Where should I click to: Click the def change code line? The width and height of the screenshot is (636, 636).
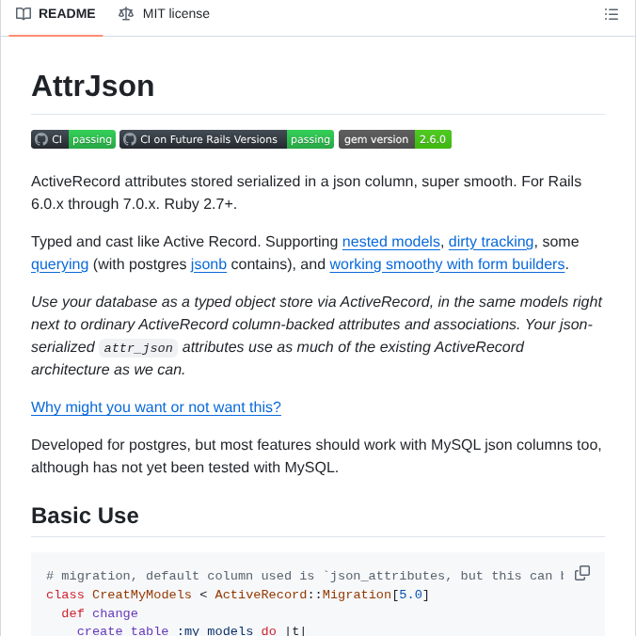pyautogui.click(x=100, y=613)
